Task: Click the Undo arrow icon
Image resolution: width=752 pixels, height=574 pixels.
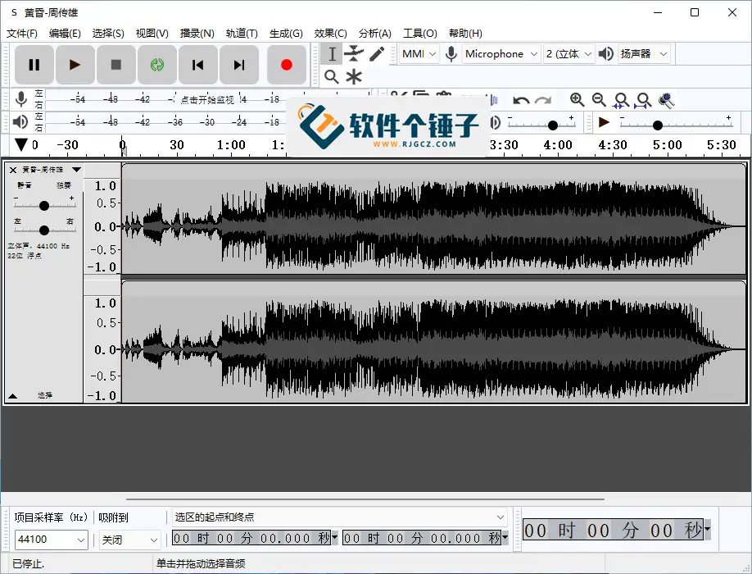Action: [x=522, y=100]
